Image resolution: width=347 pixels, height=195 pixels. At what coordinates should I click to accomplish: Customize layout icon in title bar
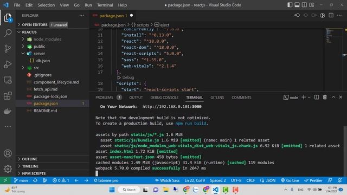312,5
